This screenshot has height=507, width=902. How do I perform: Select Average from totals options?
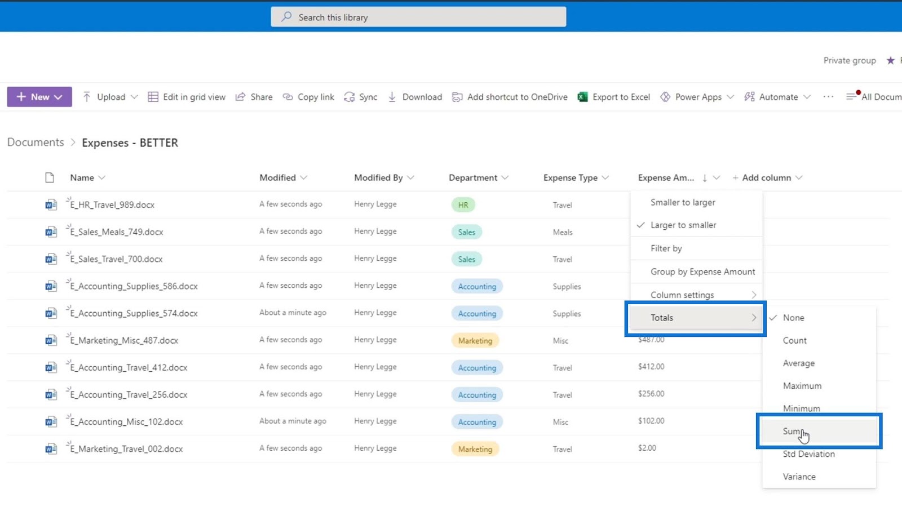pos(798,363)
